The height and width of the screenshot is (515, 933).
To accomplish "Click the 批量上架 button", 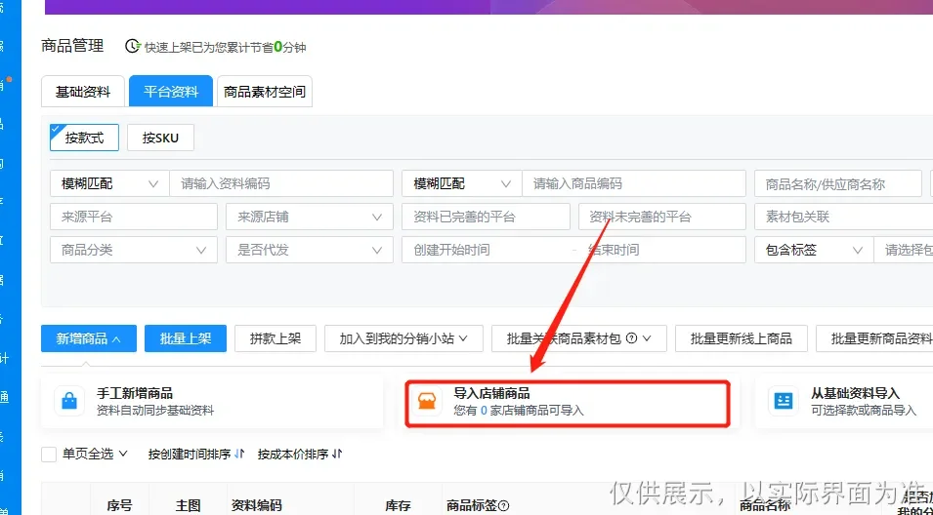I will 186,338.
